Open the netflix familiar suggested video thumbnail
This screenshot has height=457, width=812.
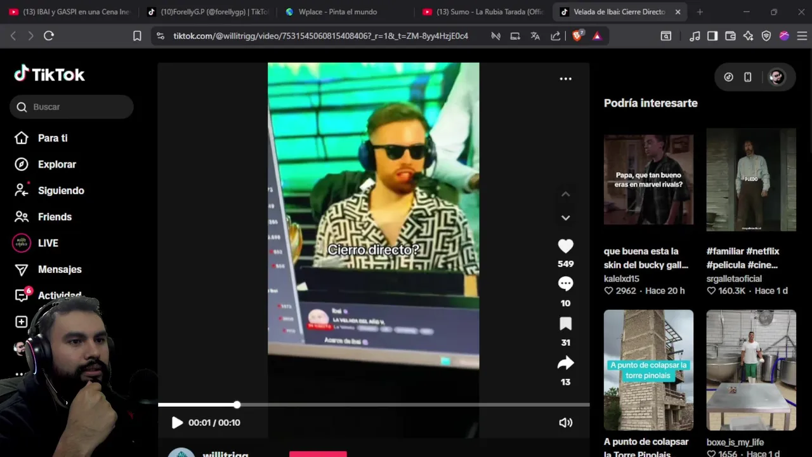751,180
